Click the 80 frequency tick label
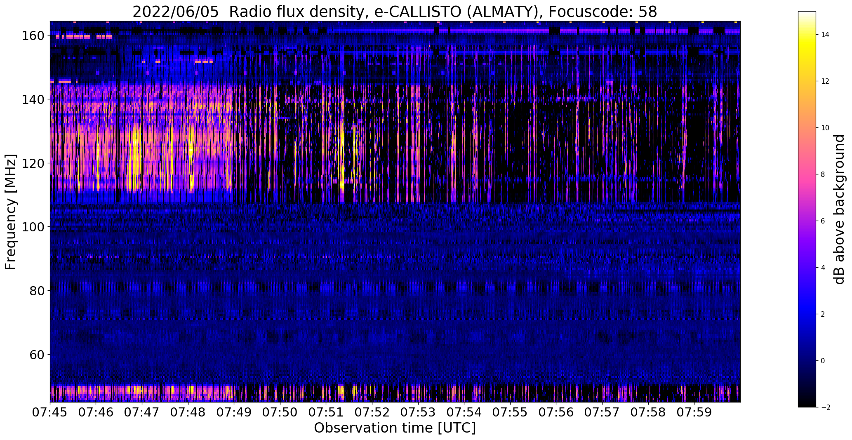The image size is (852, 440). pyautogui.click(x=37, y=291)
